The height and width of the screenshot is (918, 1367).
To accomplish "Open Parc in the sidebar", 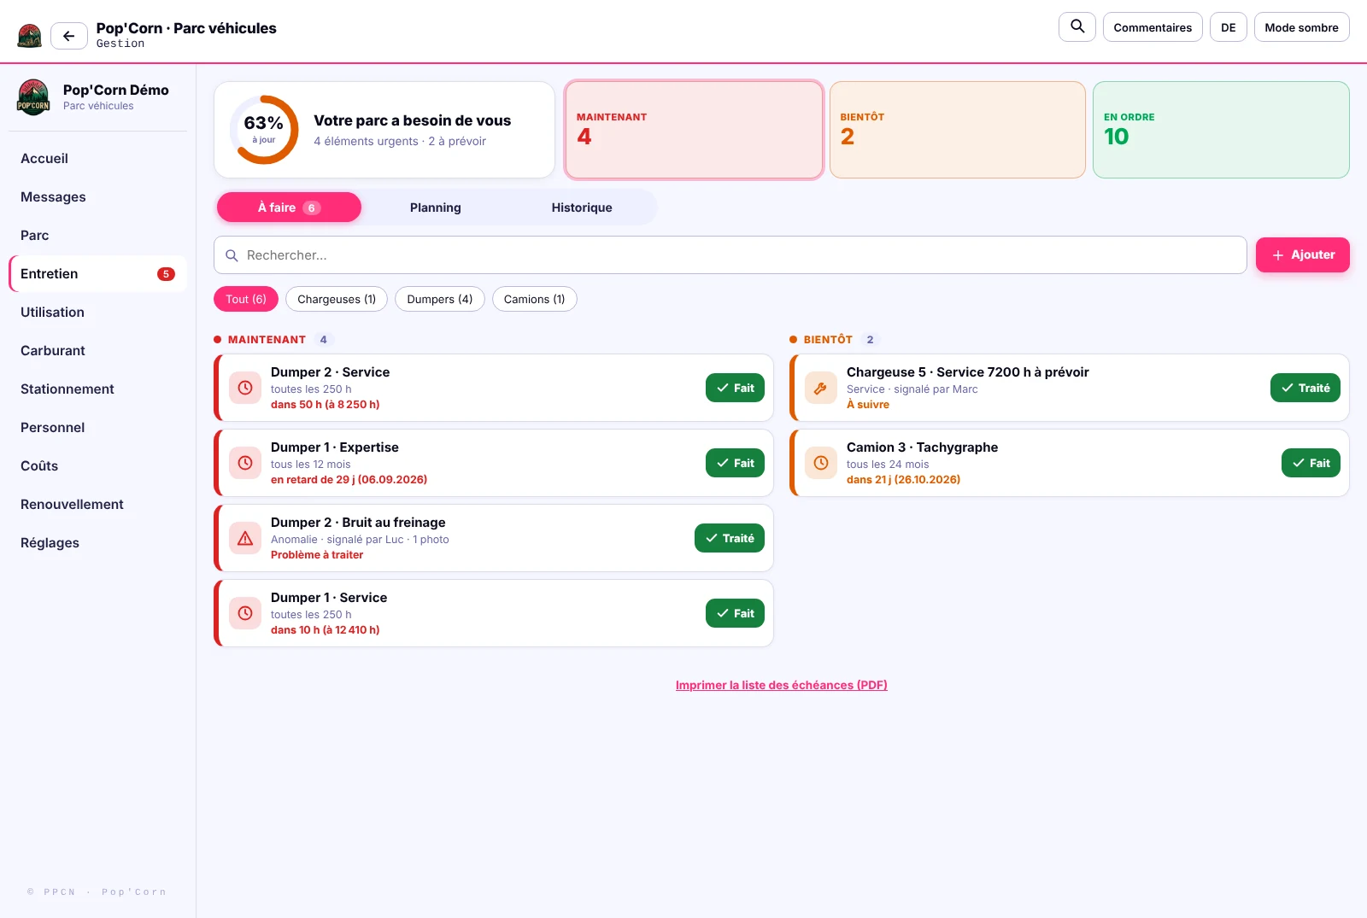I will pyautogui.click(x=97, y=236).
